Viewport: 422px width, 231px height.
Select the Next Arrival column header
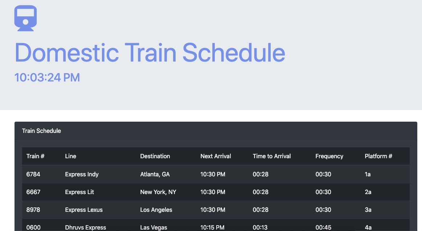coord(216,156)
